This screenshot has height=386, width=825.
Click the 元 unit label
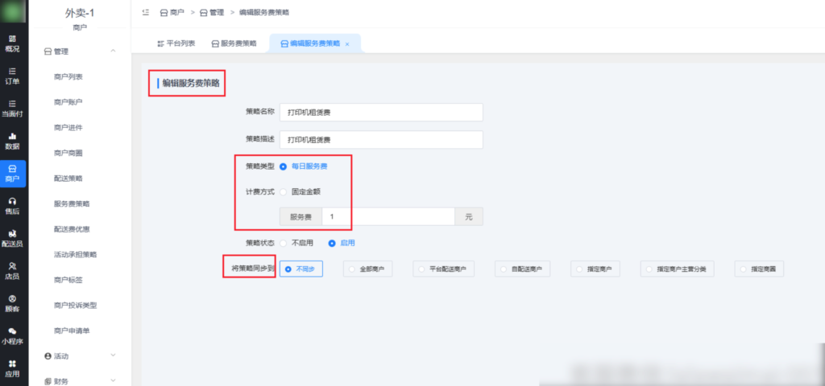[x=469, y=216]
